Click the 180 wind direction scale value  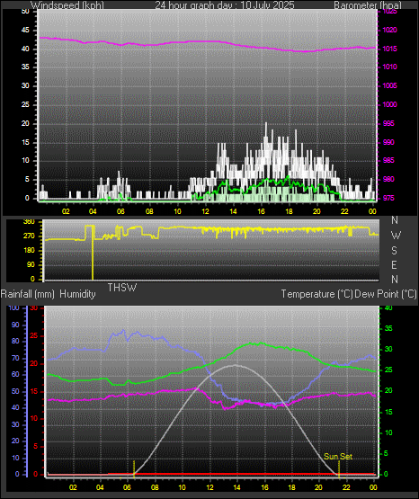coord(29,251)
